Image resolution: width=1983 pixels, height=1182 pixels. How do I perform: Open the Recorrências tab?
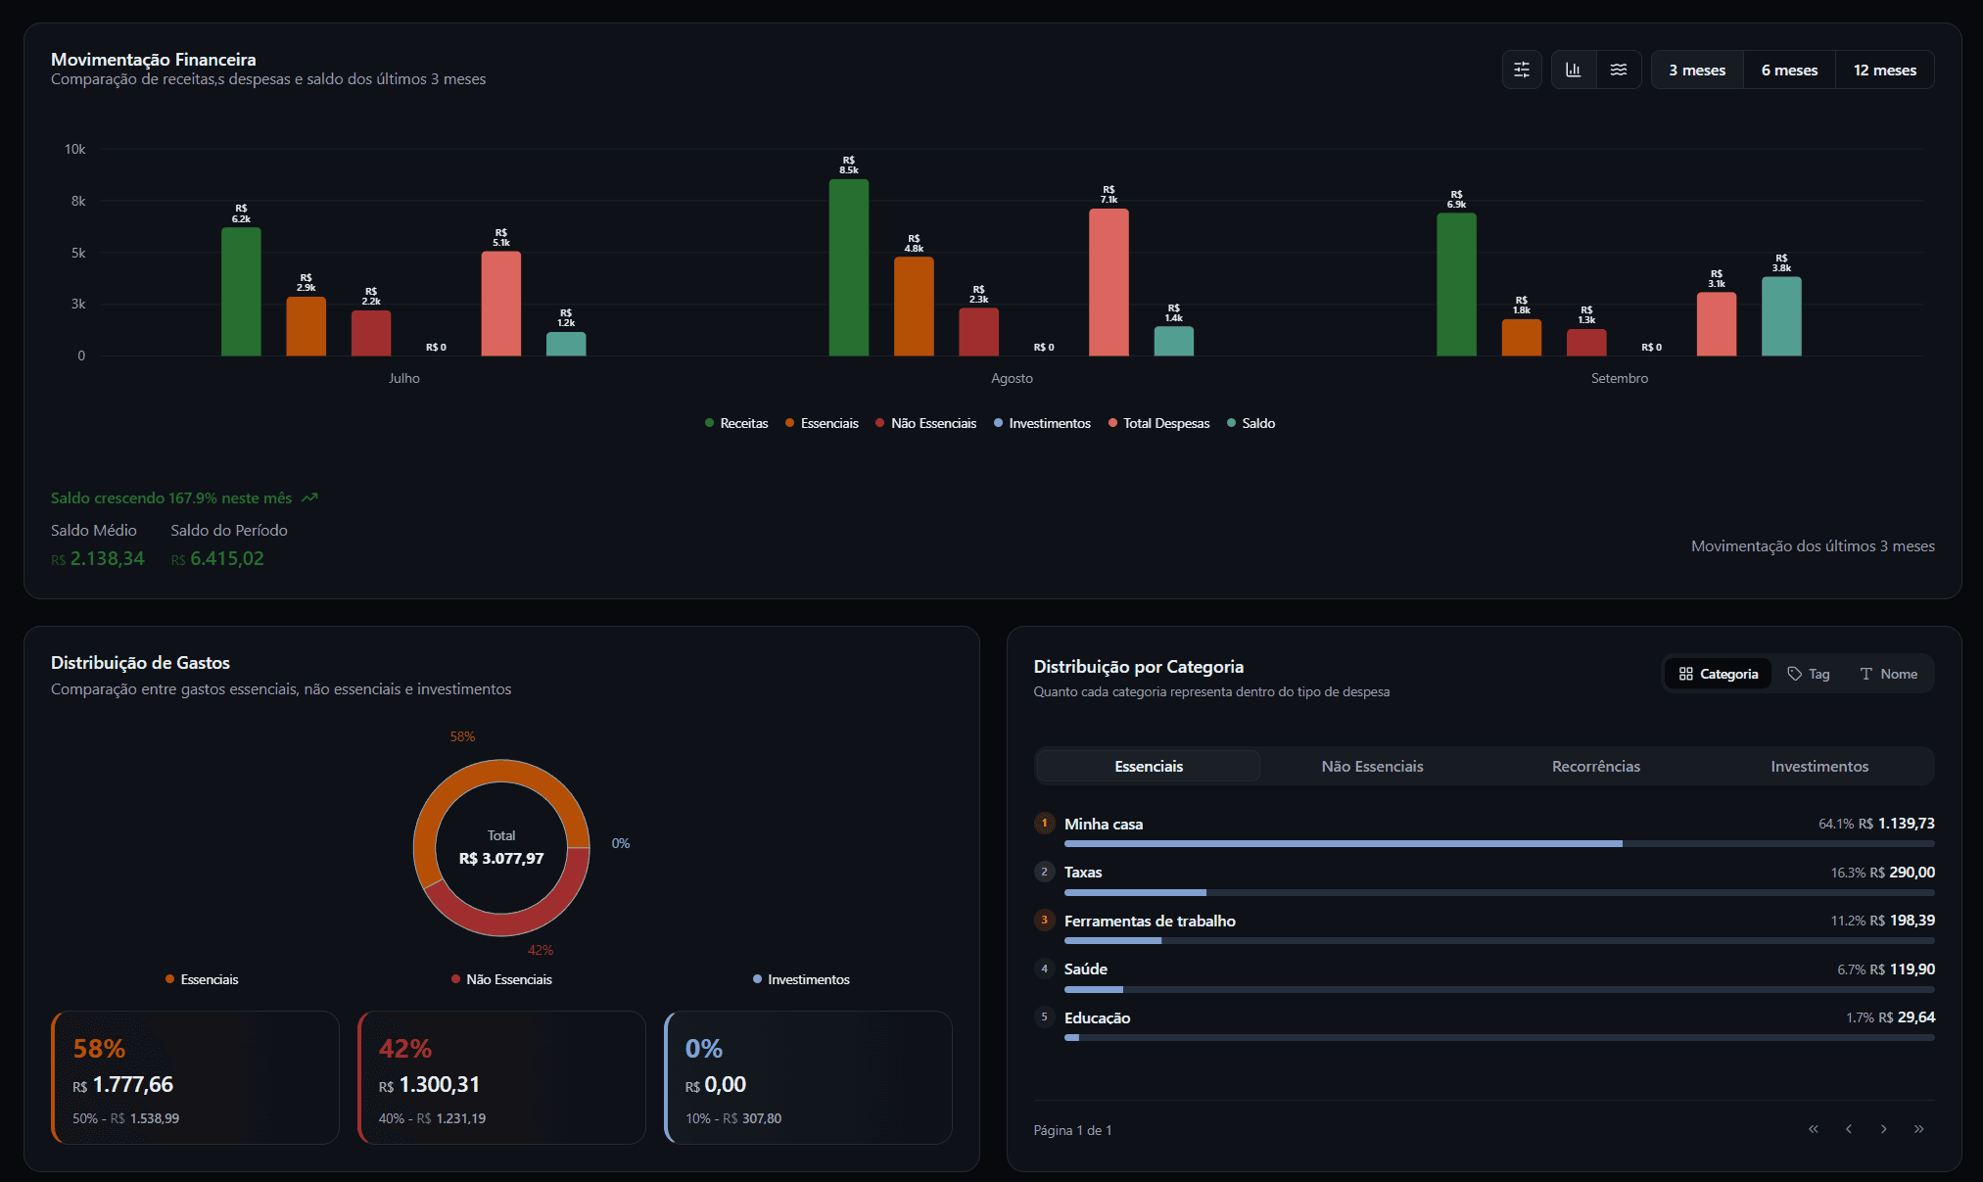coord(1595,766)
